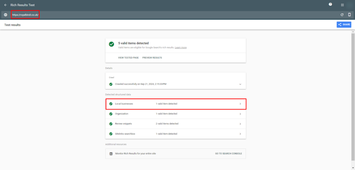The image size is (355, 170).
Task: Select the 'Review snippets' label
Action: [123, 124]
